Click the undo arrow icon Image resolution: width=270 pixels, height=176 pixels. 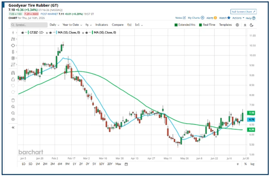pos(13,86)
